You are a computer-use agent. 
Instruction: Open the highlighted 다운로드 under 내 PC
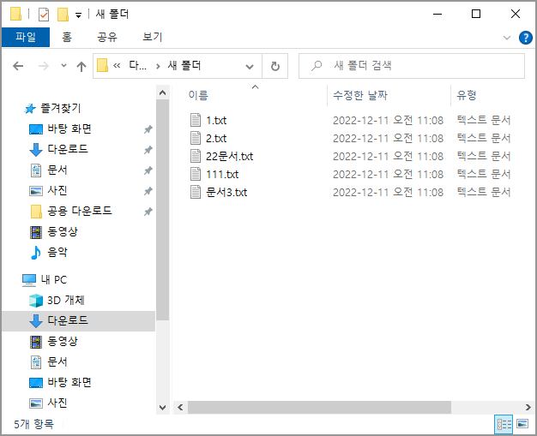[79, 320]
